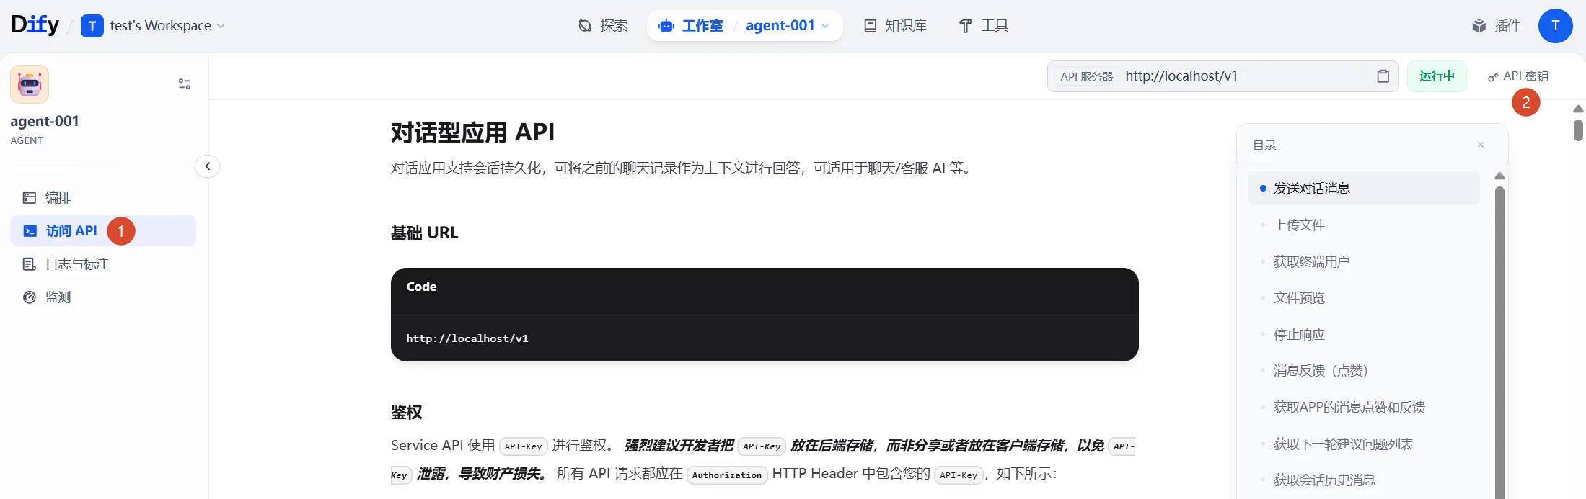Viewport: 1586px width, 499px height.
Task: Click the 工具 hammer icon
Action: 965,26
